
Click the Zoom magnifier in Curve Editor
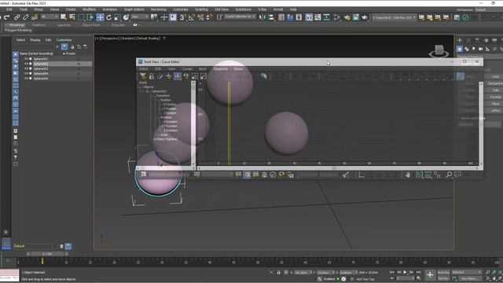click(x=449, y=175)
